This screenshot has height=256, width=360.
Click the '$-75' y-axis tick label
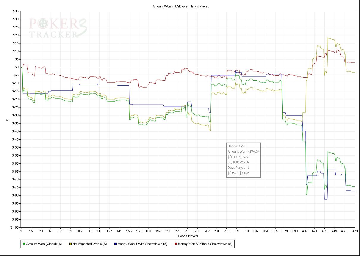click(15, 187)
